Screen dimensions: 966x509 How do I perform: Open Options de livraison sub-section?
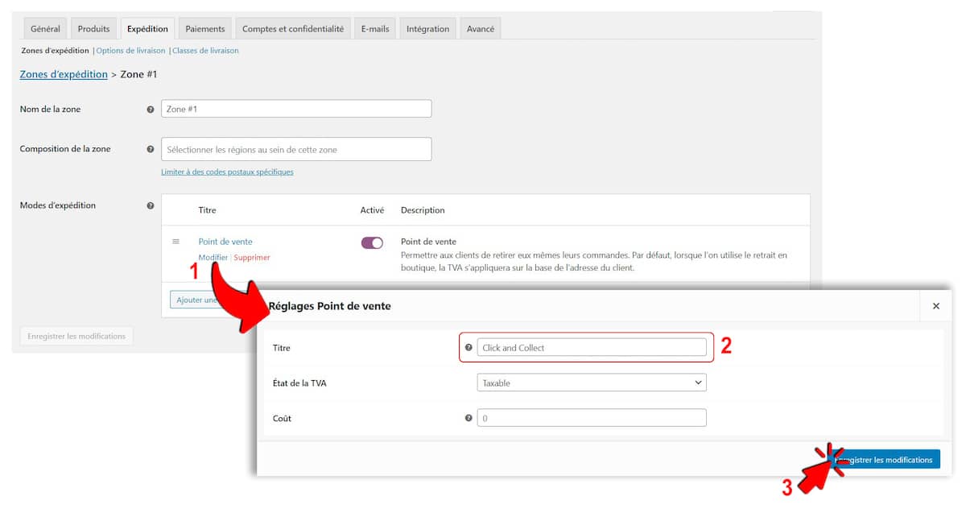130,51
